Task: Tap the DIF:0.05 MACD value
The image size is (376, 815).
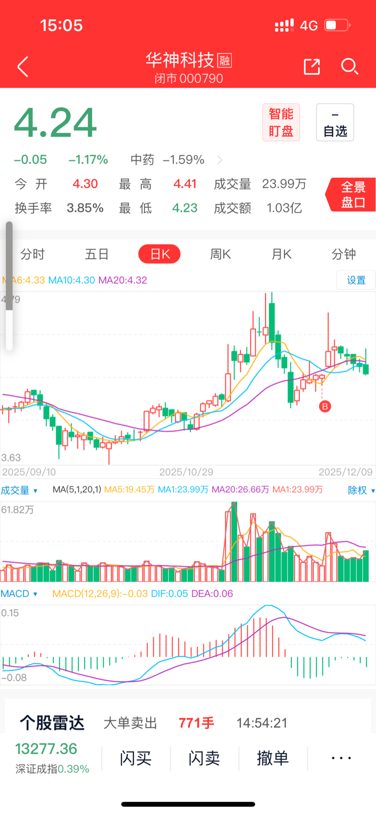Action: click(x=169, y=593)
